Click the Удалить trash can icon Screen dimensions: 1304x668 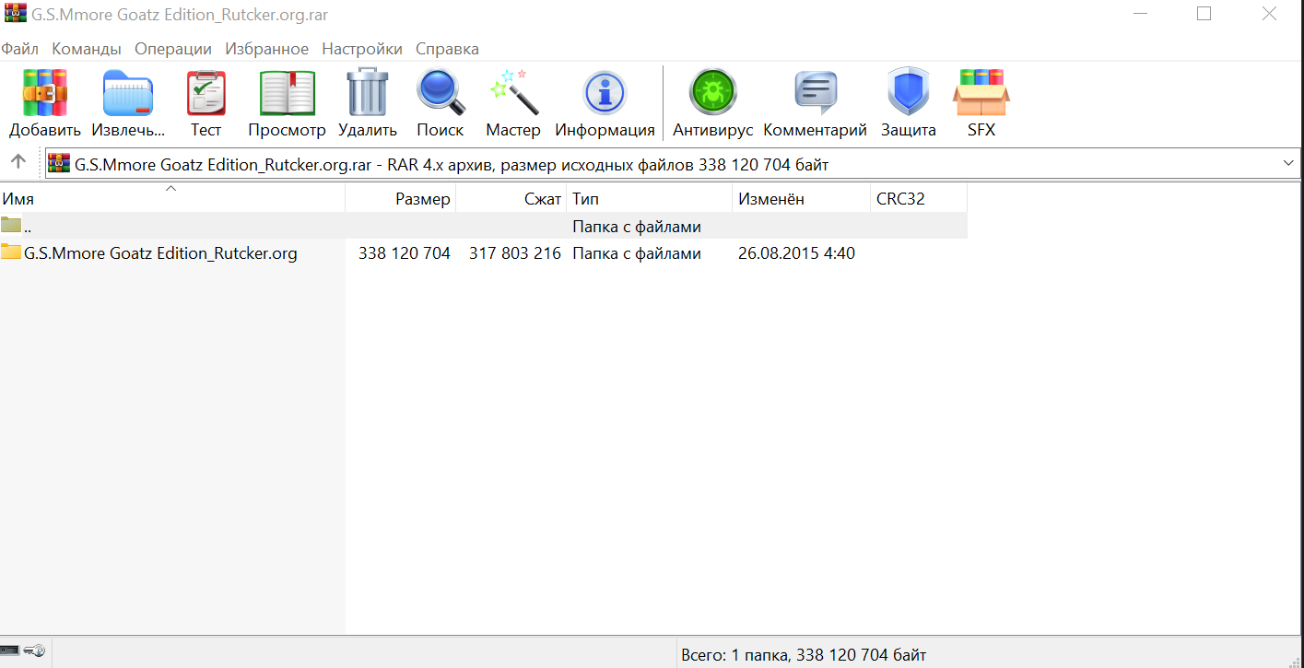(367, 94)
